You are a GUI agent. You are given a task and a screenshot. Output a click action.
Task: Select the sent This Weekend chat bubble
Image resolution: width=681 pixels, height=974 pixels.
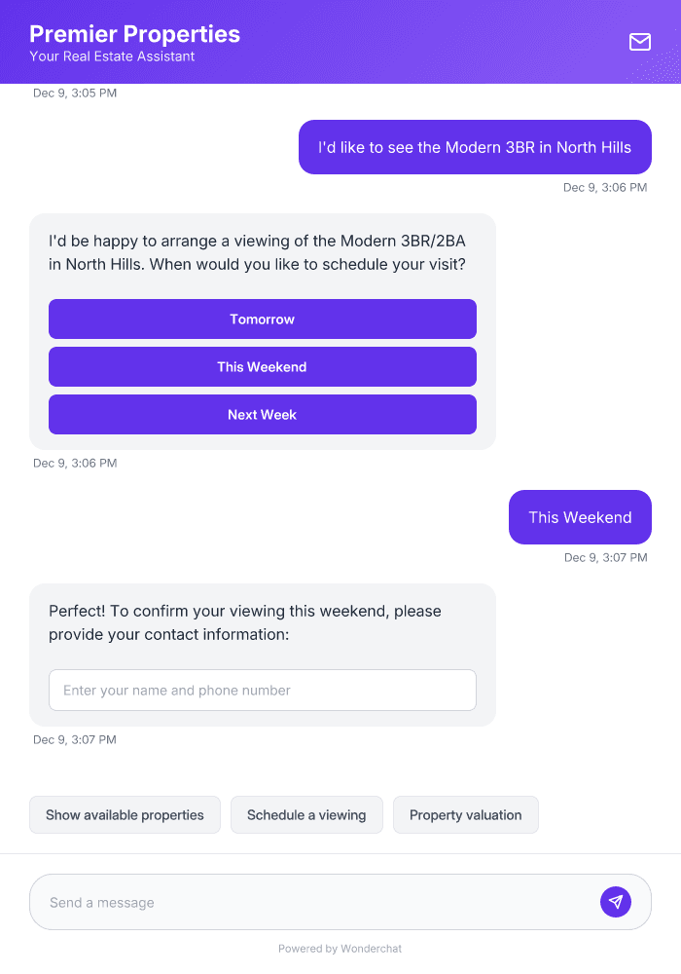580,517
